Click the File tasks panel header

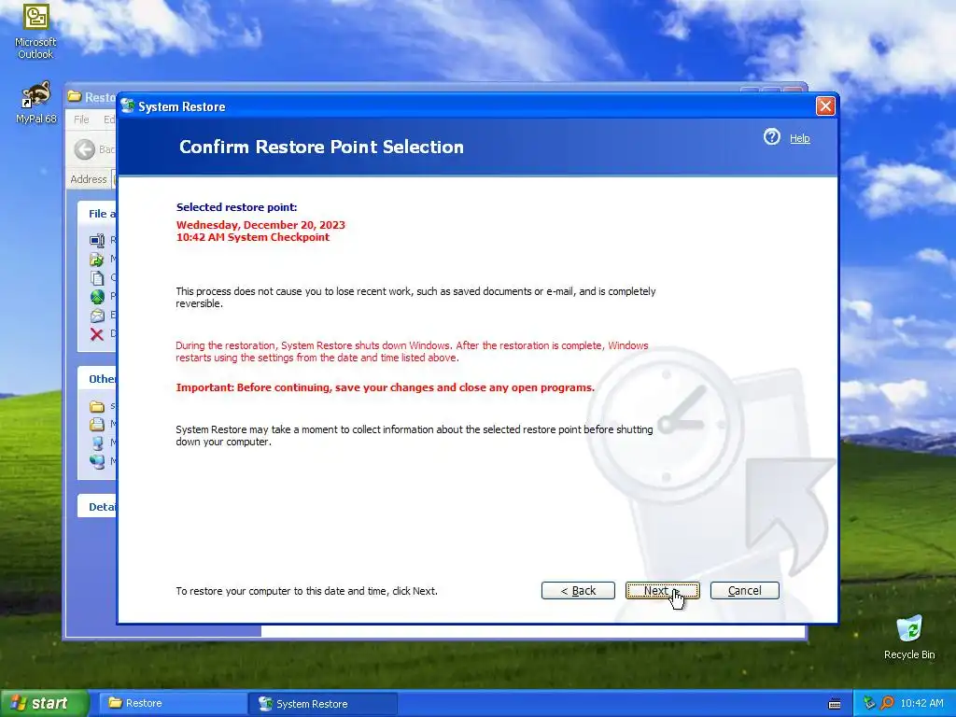pyautogui.click(x=97, y=214)
